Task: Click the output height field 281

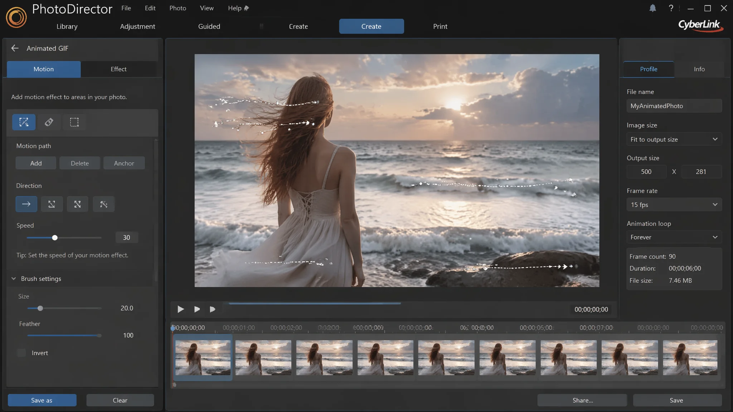Action: click(x=701, y=172)
